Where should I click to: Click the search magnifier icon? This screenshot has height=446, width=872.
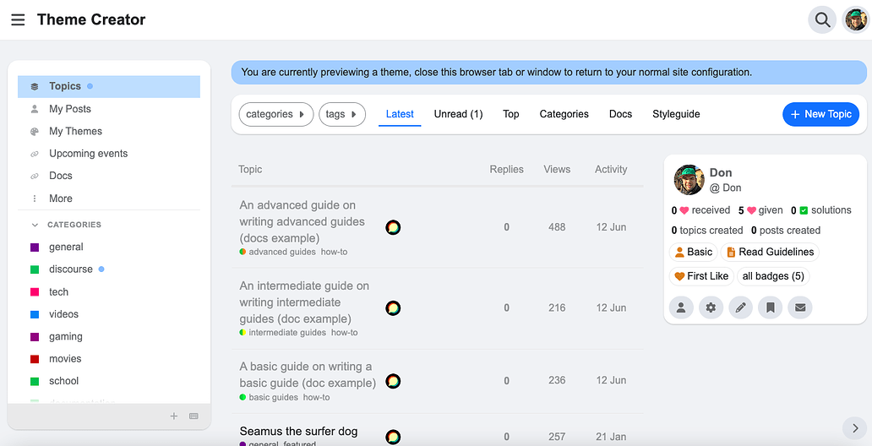click(x=821, y=19)
